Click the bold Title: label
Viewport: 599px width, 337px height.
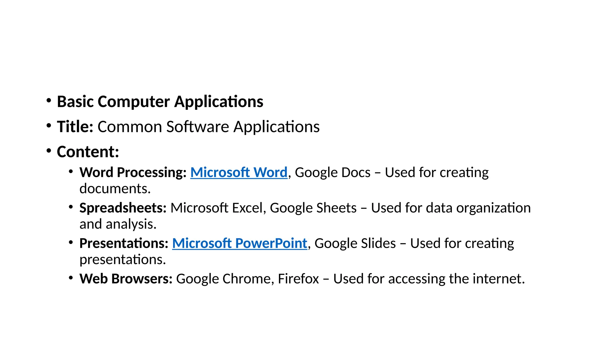pos(75,127)
